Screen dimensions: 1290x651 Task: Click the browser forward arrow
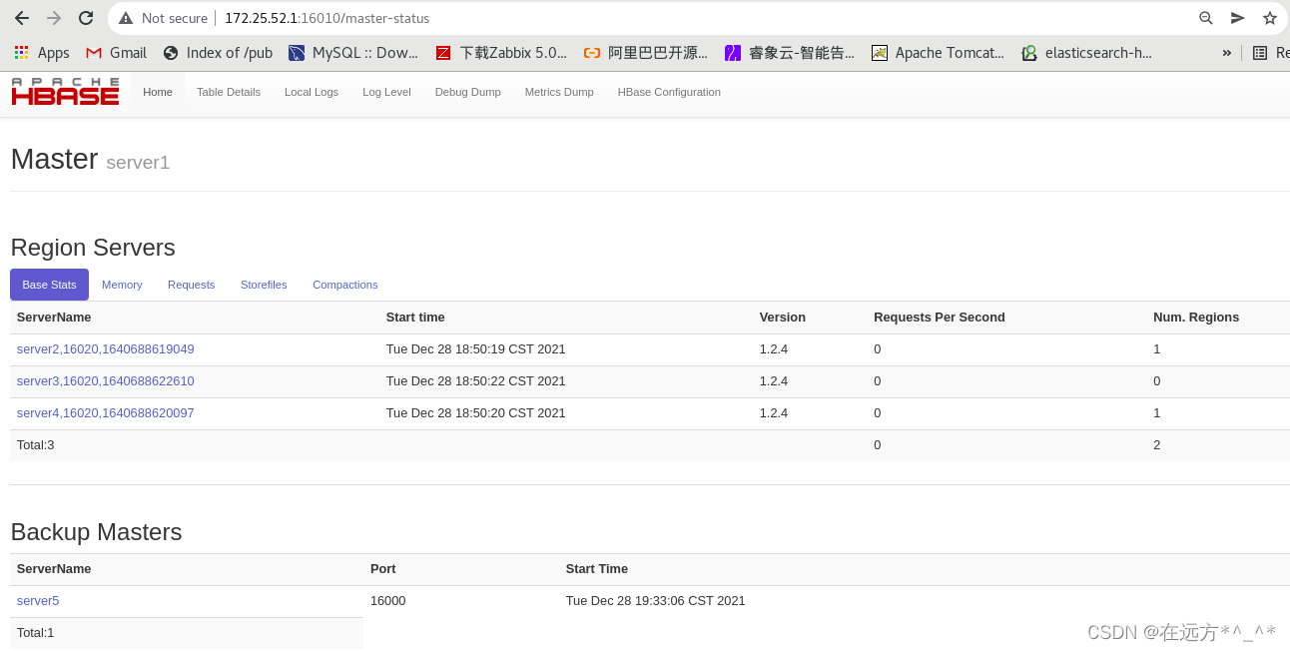coord(54,18)
